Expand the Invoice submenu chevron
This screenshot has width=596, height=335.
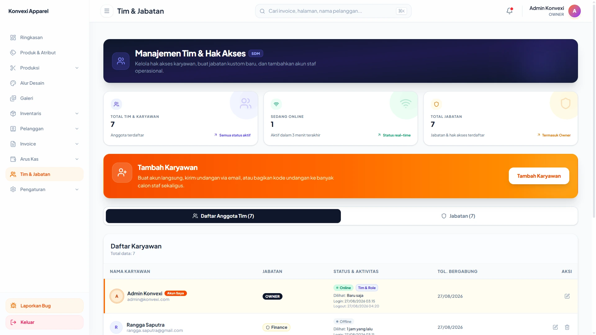[77, 144]
